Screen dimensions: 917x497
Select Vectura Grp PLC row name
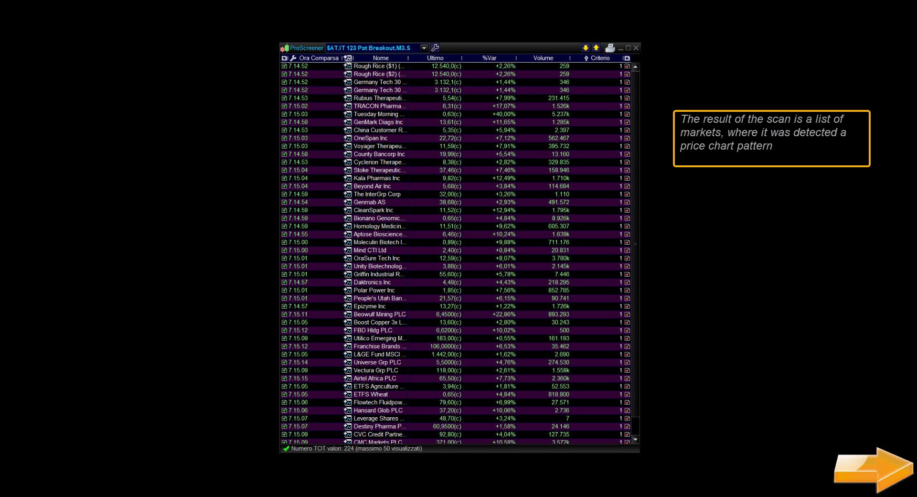point(376,370)
